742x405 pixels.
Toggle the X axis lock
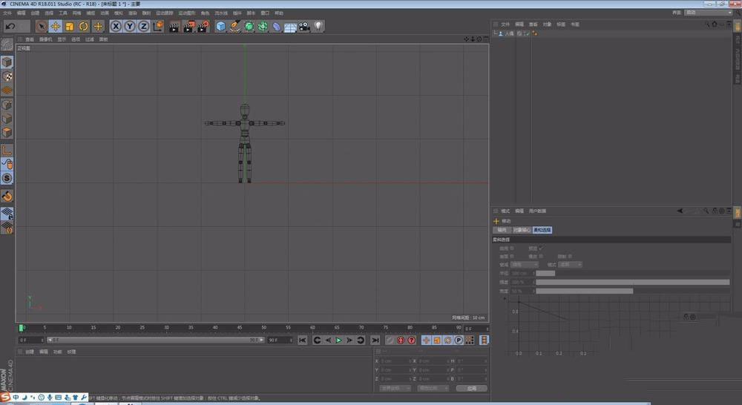pos(116,27)
